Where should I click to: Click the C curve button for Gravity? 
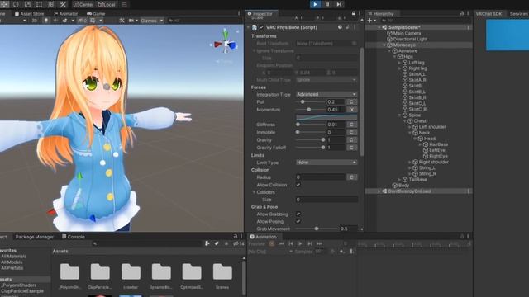pyautogui.click(x=351, y=139)
